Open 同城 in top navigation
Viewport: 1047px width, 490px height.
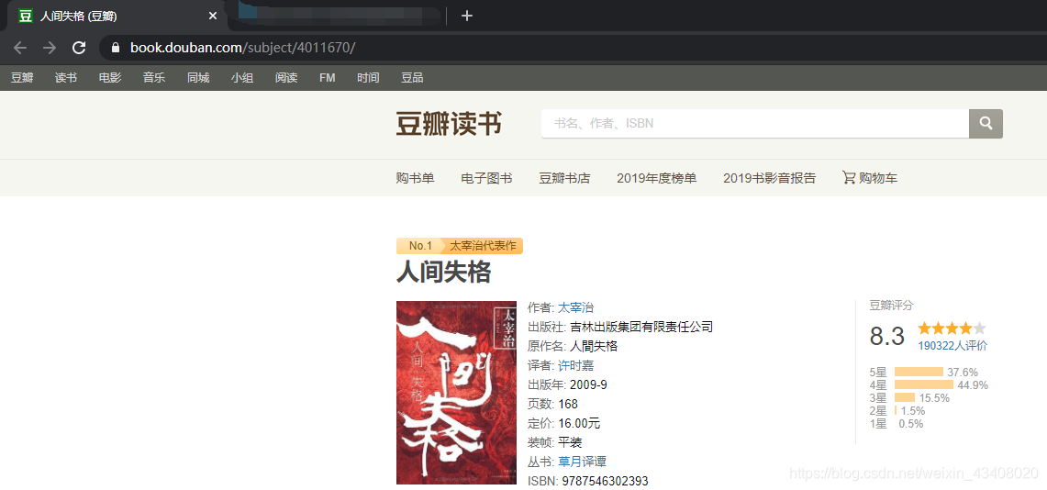click(x=198, y=77)
